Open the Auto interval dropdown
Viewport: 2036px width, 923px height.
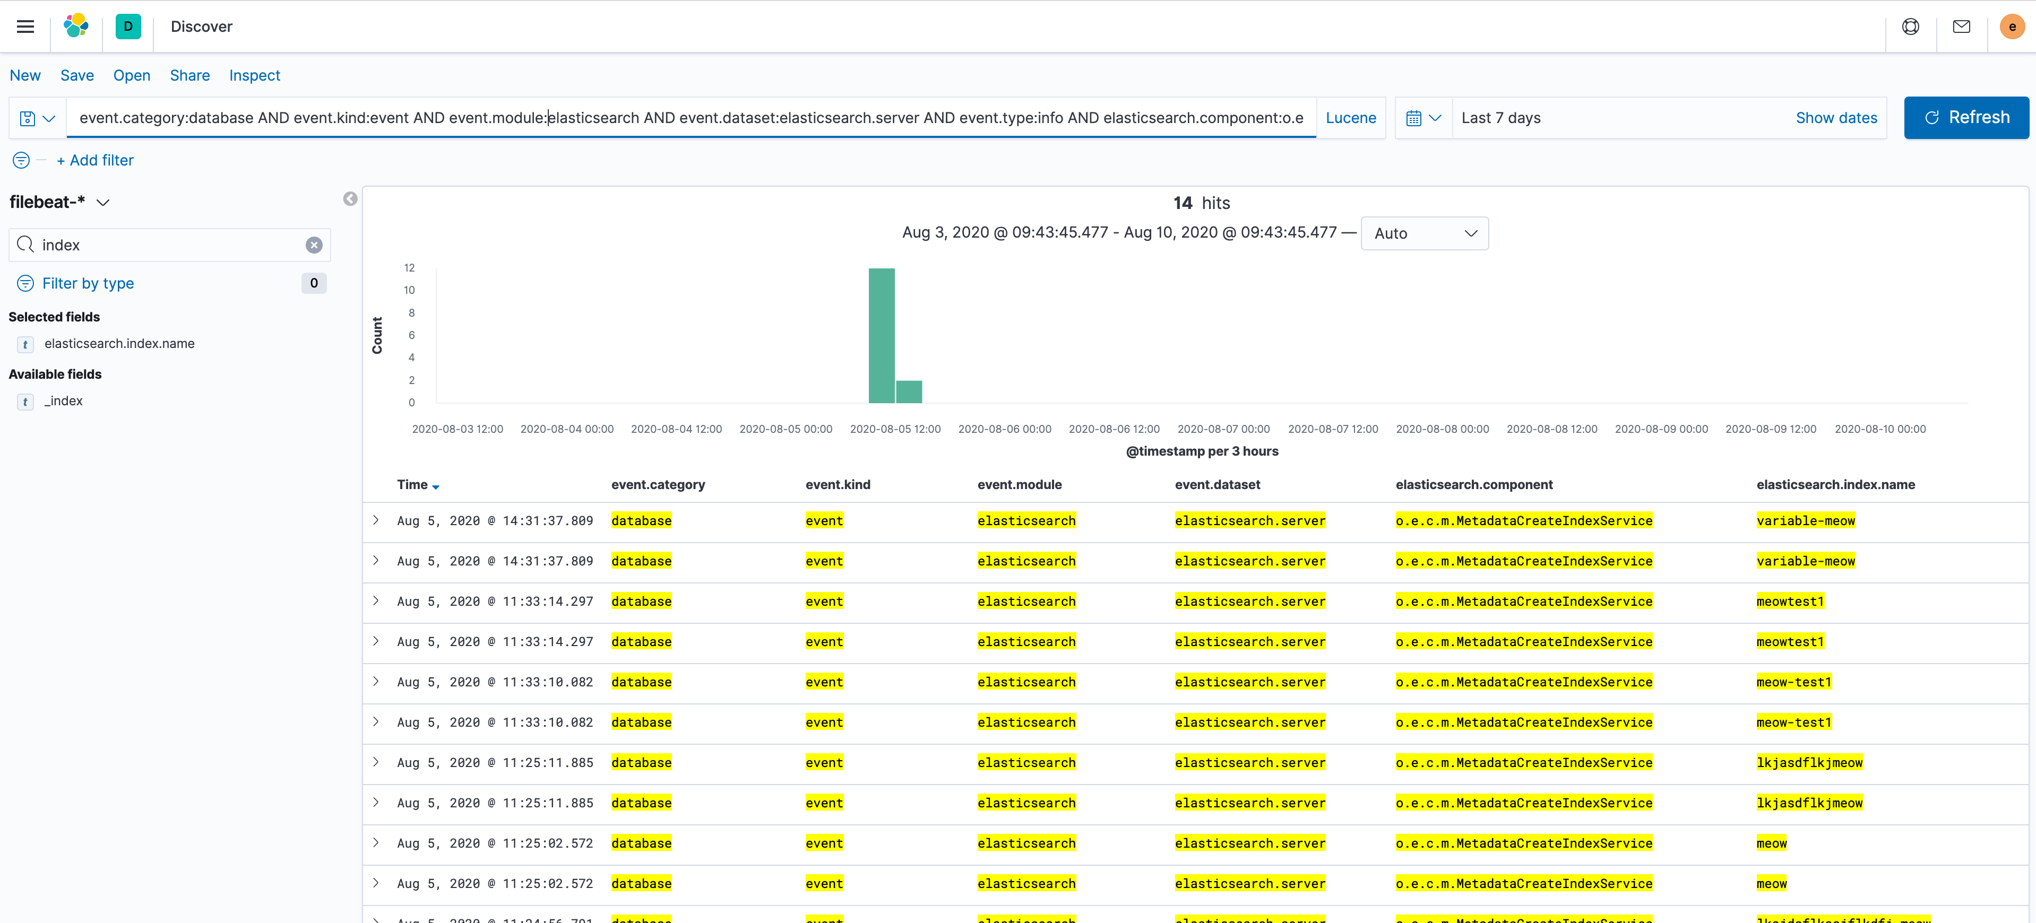coord(1424,233)
